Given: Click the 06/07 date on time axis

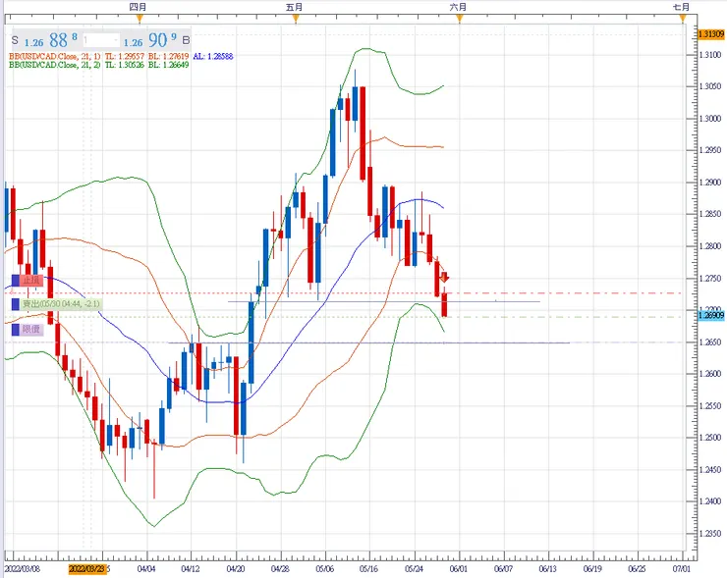Looking at the screenshot, I should (503, 568).
